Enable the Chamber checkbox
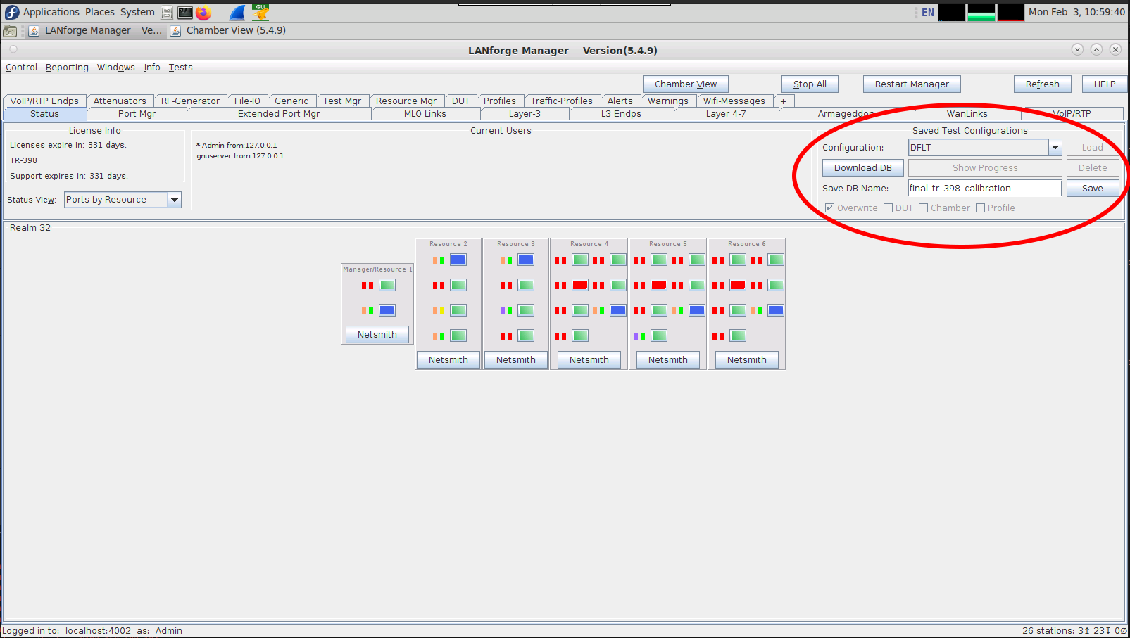 point(924,208)
